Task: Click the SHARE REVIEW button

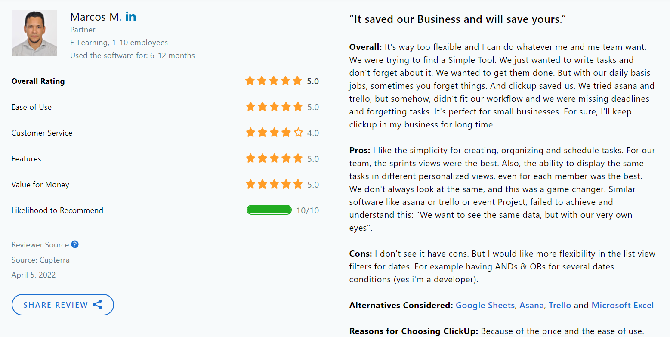Action: [62, 304]
